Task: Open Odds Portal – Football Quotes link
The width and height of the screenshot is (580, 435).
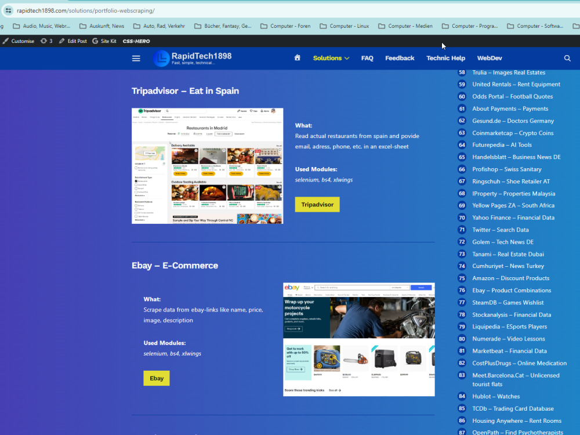Action: click(512, 96)
